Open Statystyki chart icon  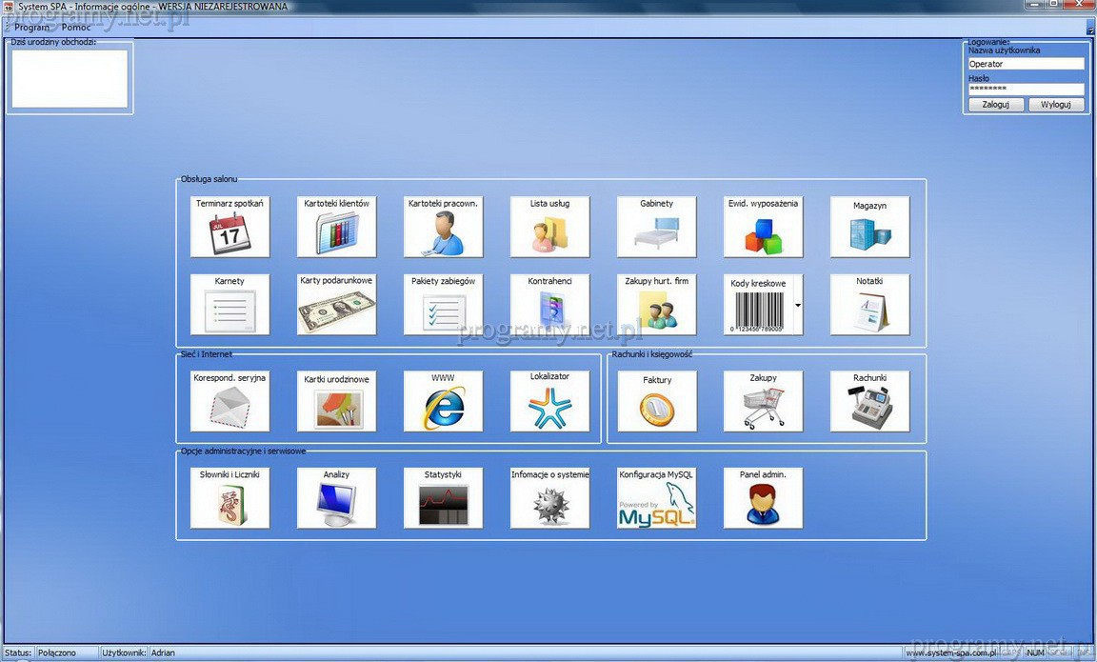pyautogui.click(x=443, y=498)
